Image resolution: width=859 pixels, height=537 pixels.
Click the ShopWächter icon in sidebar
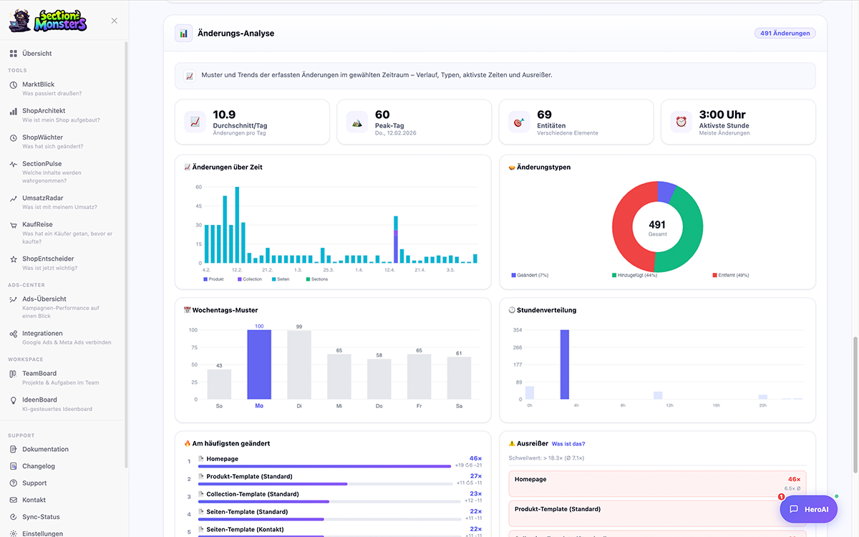(14, 137)
